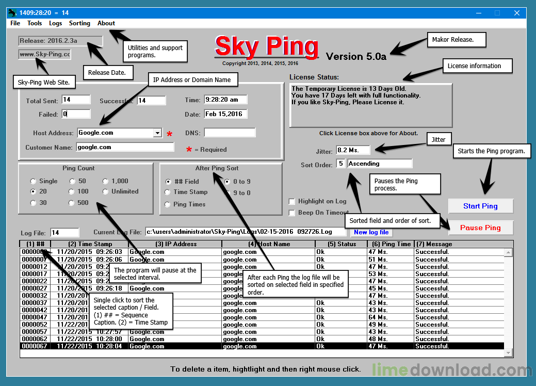Sort by (7) Message column header
Screen dimensions: 536x386
click(464, 244)
